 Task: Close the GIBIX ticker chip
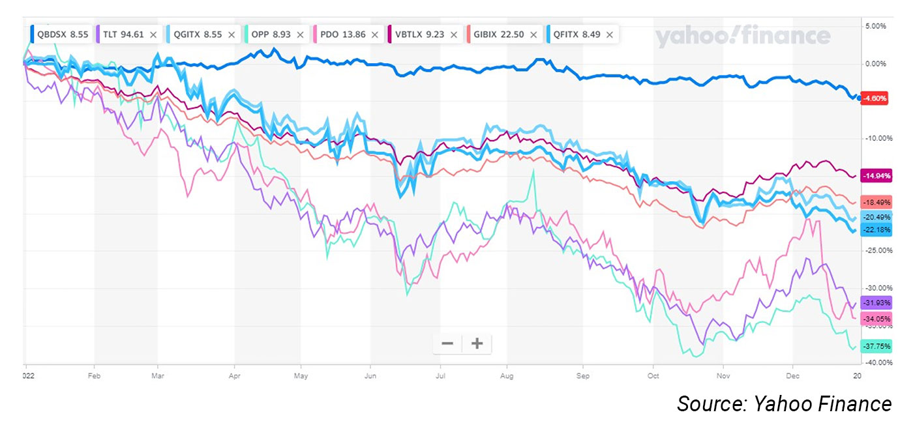534,35
